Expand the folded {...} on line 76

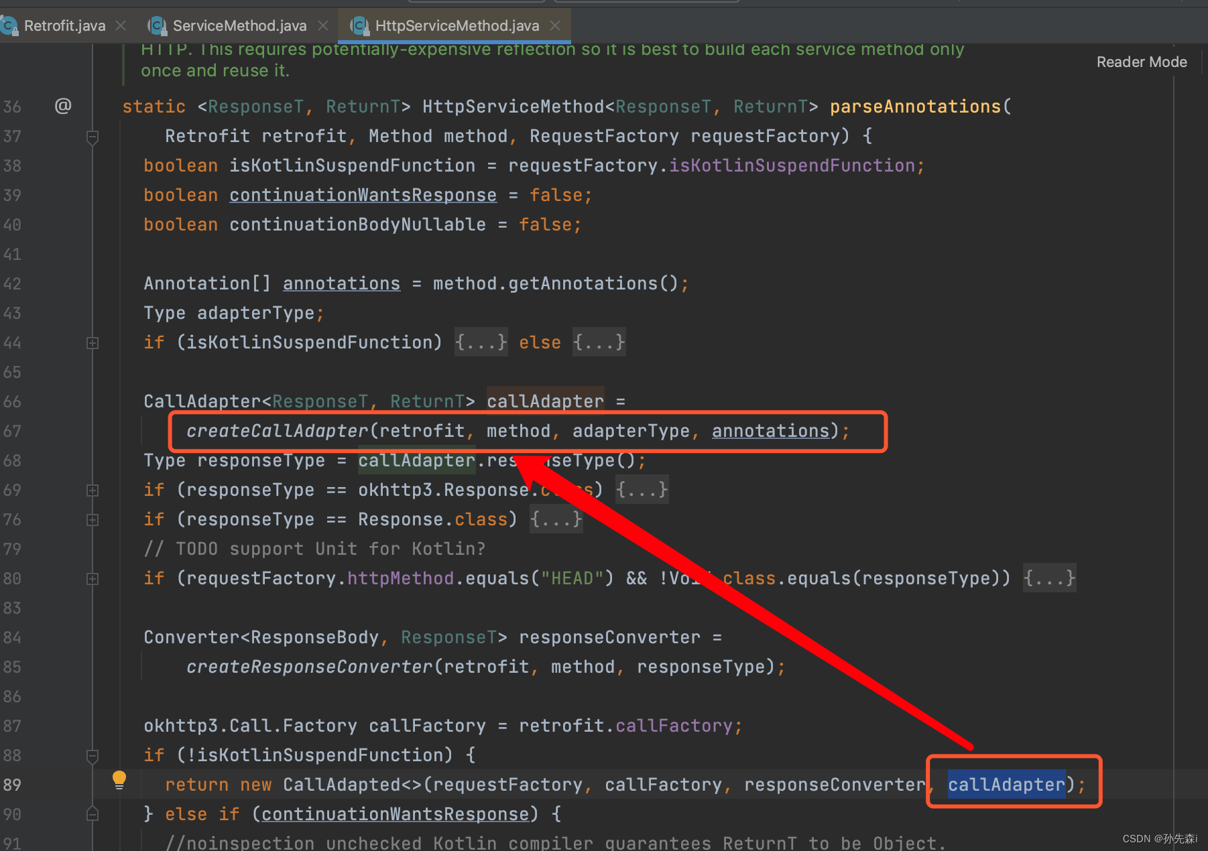click(x=556, y=519)
